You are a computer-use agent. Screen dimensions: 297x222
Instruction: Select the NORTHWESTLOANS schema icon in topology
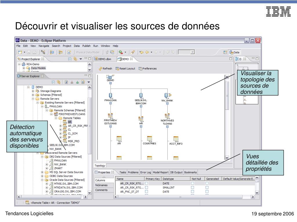click(x=167, y=116)
